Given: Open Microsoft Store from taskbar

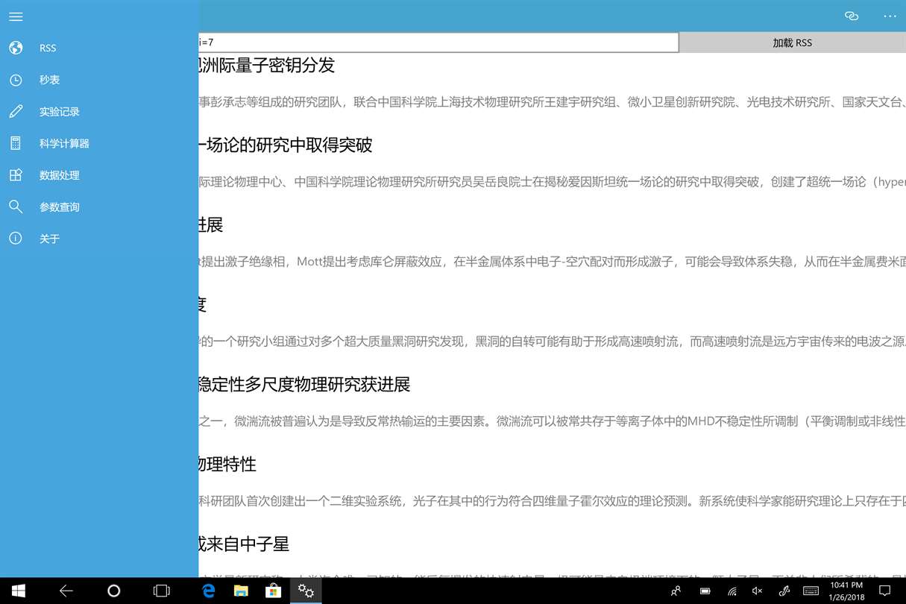Looking at the screenshot, I should [x=273, y=591].
